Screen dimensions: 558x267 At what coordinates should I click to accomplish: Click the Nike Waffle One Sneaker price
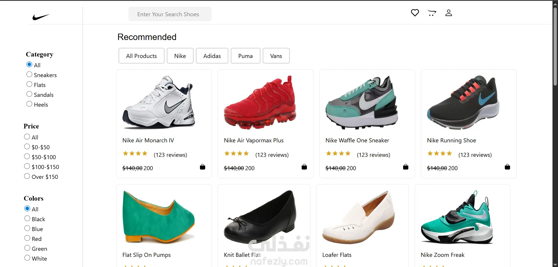tap(341, 168)
